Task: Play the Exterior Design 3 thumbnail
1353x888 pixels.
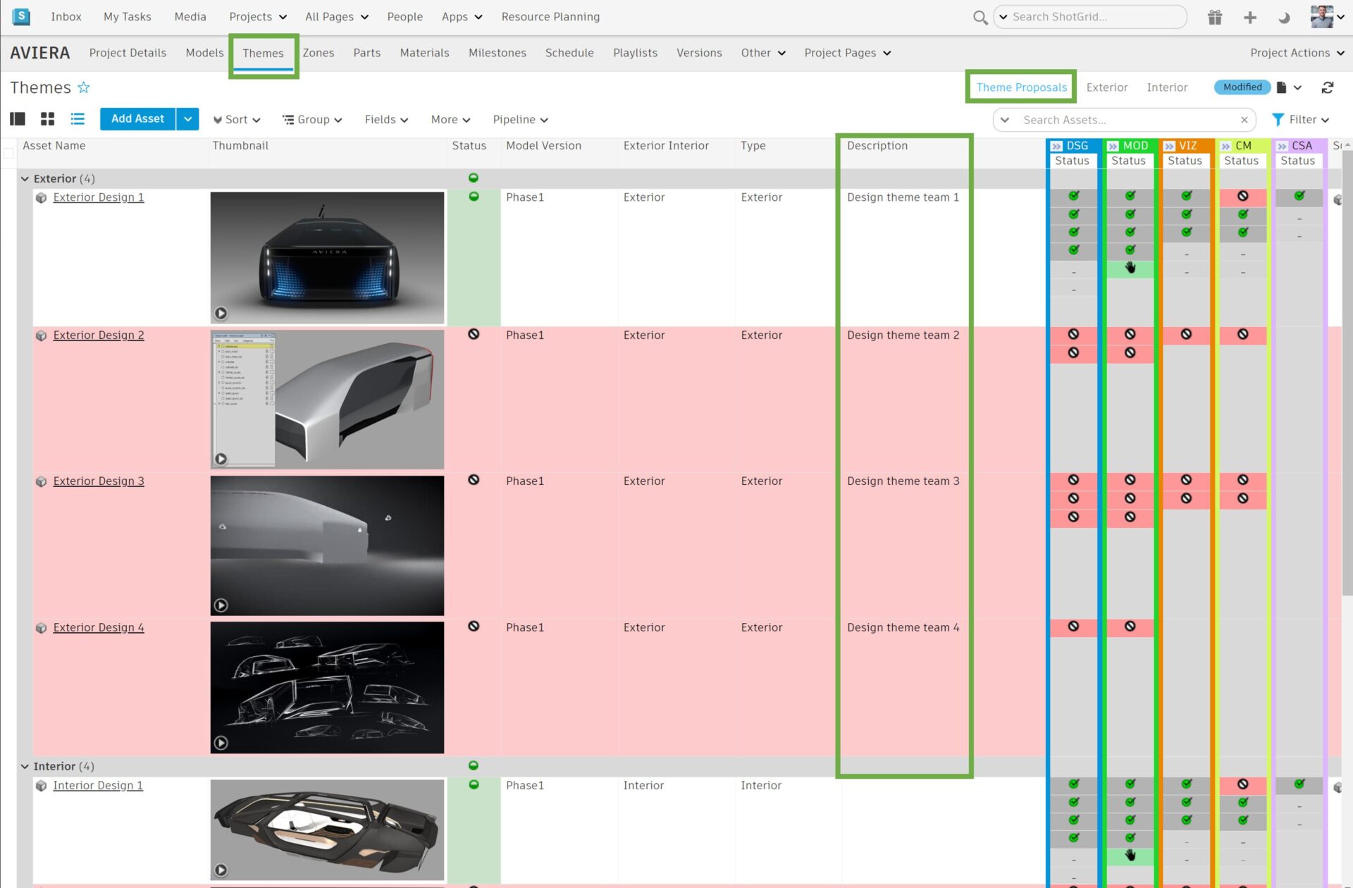Action: point(221,605)
